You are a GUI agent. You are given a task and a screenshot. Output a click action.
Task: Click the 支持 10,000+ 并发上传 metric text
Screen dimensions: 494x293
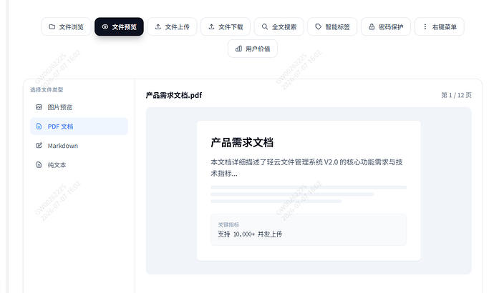250,234
